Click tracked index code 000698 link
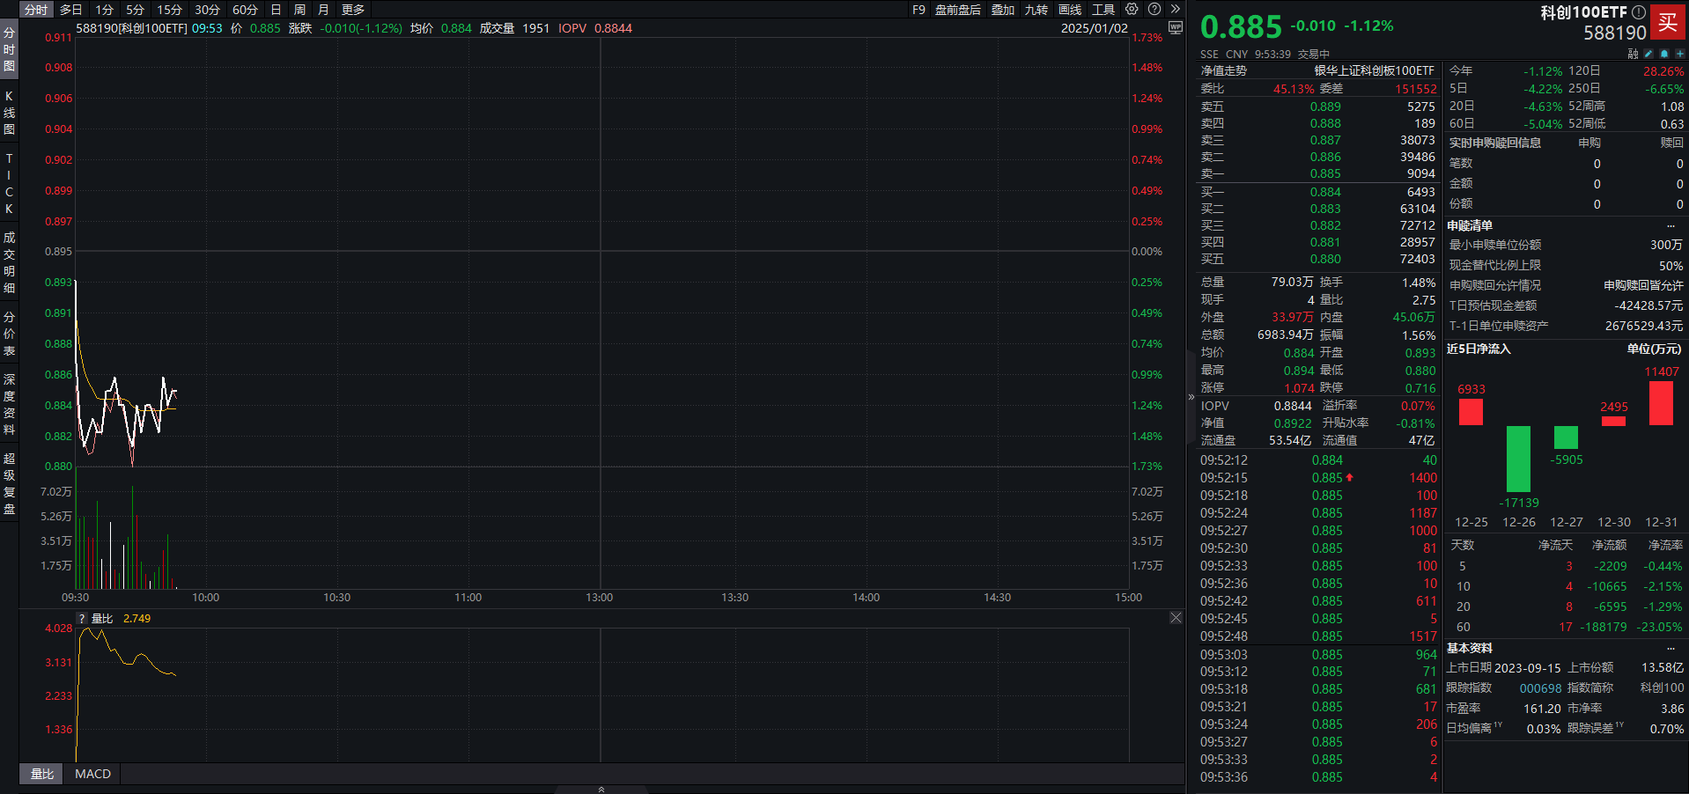 [1540, 688]
